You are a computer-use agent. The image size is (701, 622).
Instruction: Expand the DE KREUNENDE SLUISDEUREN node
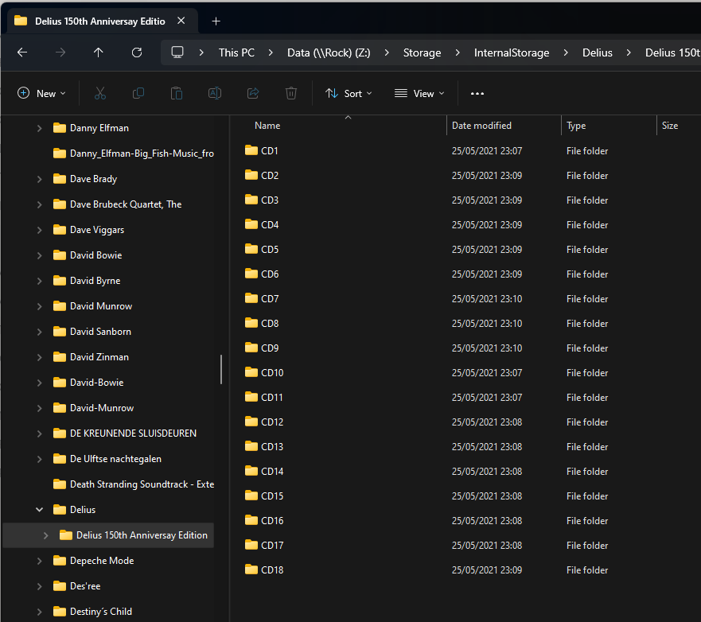39,433
